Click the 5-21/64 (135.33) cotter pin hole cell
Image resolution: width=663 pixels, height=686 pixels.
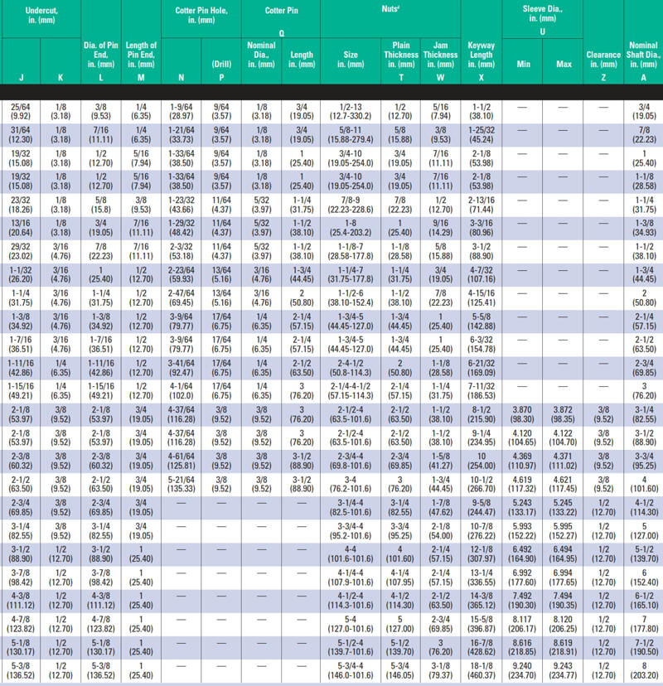click(181, 483)
